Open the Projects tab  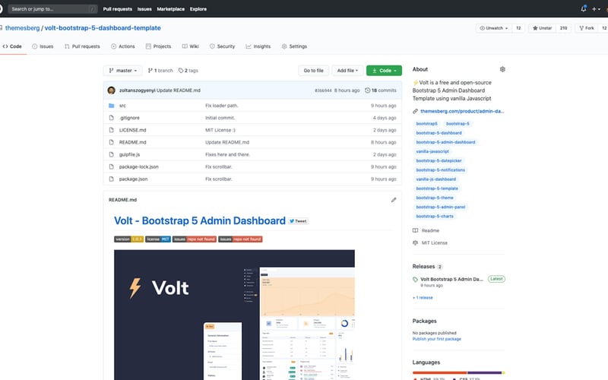pyautogui.click(x=158, y=46)
